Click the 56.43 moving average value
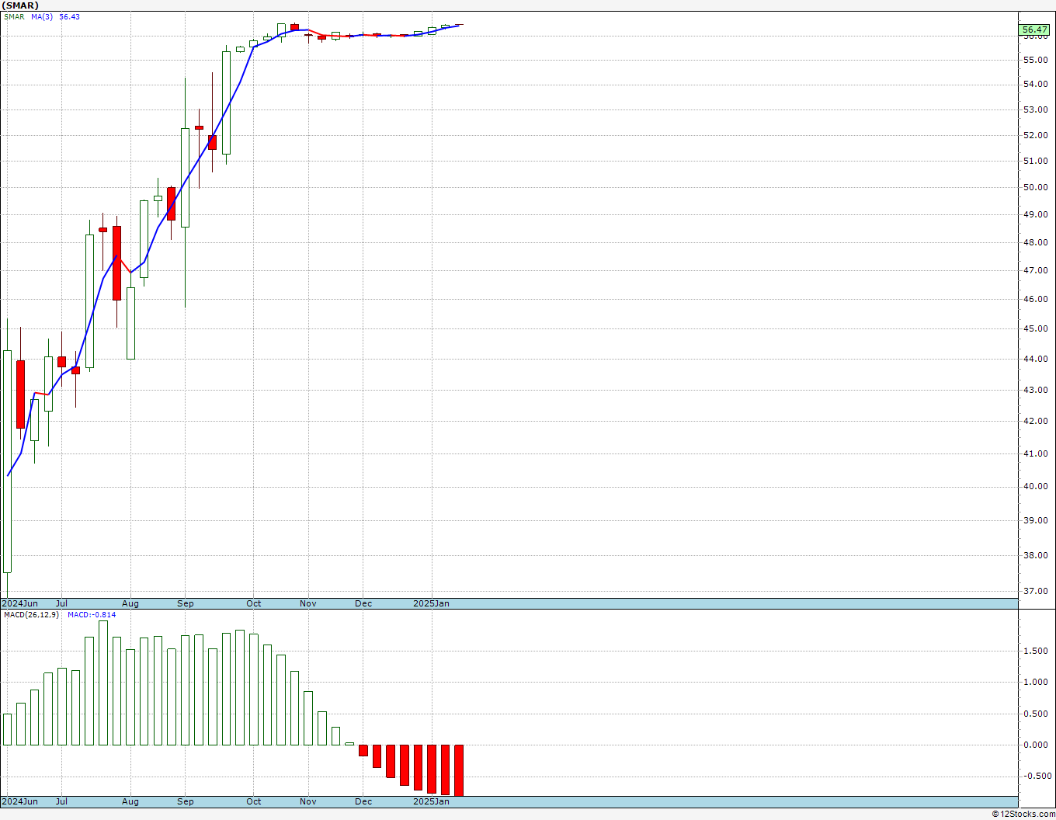 pos(69,16)
